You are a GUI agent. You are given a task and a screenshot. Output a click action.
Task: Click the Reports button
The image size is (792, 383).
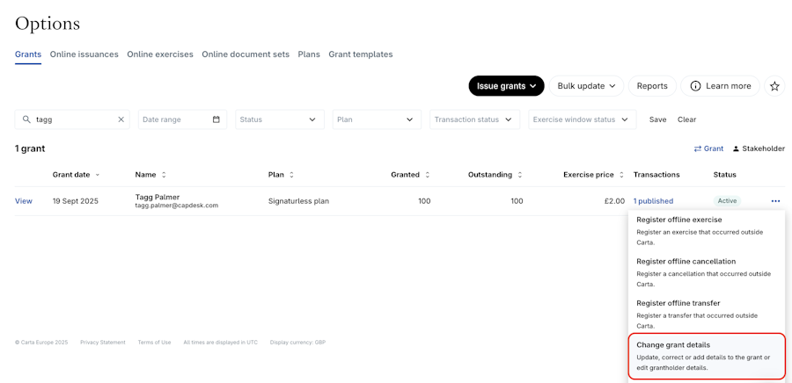tap(652, 86)
